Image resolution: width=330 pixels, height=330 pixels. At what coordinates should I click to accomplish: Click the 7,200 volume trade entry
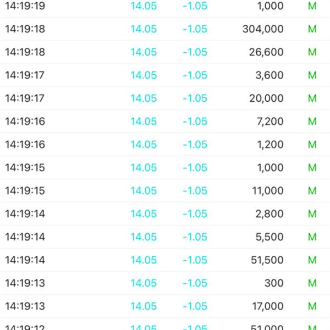point(165,122)
